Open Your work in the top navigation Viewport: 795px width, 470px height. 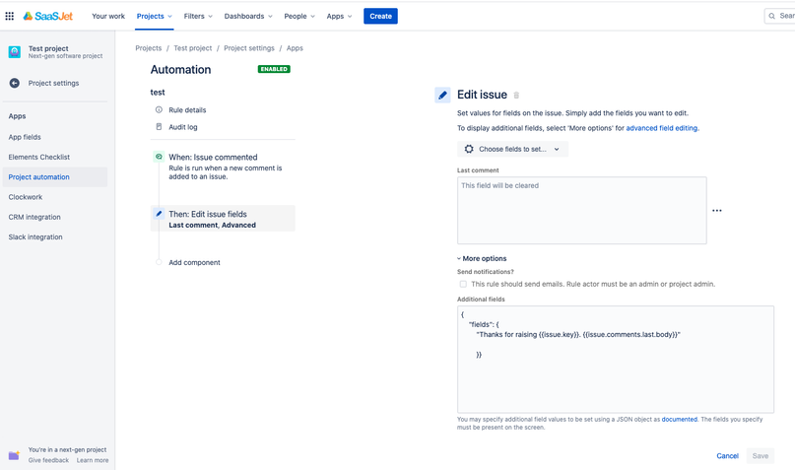coord(108,16)
